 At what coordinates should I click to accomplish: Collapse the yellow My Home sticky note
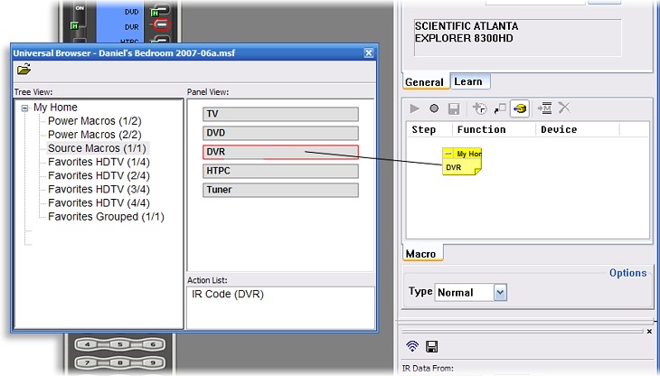[449, 155]
